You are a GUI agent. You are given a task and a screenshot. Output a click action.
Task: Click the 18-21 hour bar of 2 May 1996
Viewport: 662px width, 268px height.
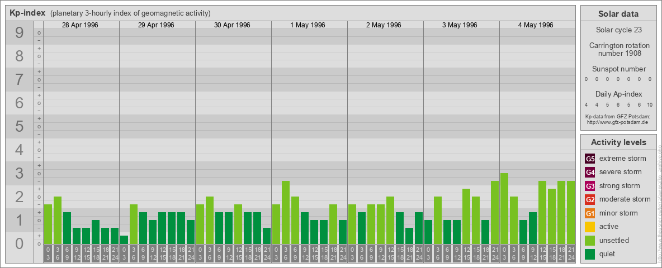coord(409,236)
